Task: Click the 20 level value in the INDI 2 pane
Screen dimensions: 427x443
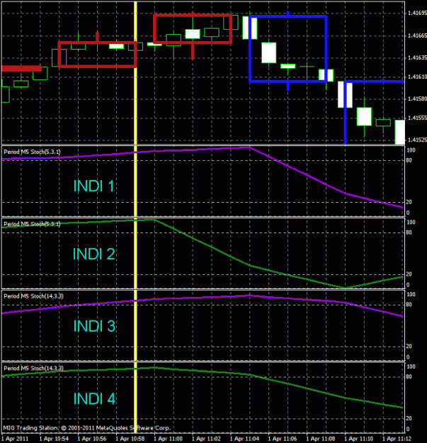Action: [x=409, y=274]
